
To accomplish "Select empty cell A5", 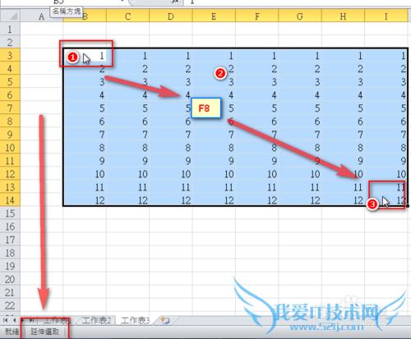I will pyautogui.click(x=42, y=81).
